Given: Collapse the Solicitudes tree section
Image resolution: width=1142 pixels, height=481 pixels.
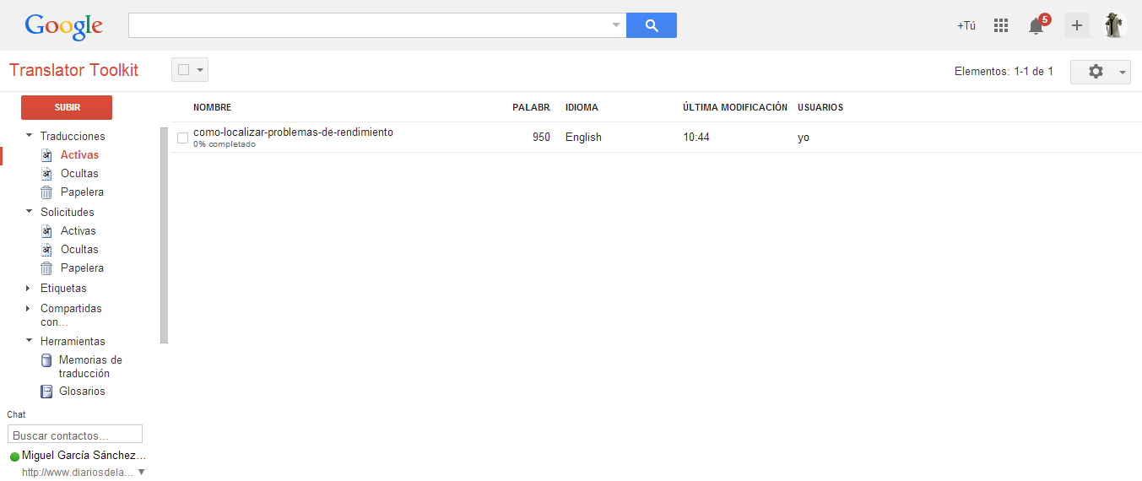Looking at the screenshot, I should pyautogui.click(x=29, y=211).
